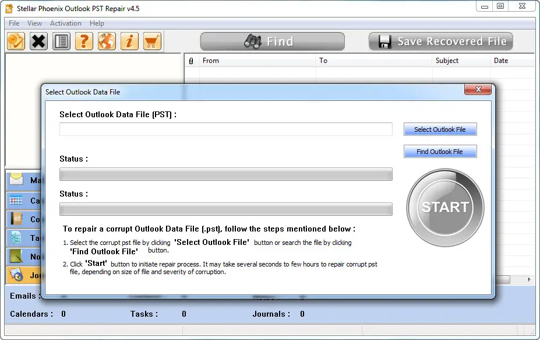Sort by the From column header
Image resolution: width=540 pixels, height=340 pixels.
[257, 61]
